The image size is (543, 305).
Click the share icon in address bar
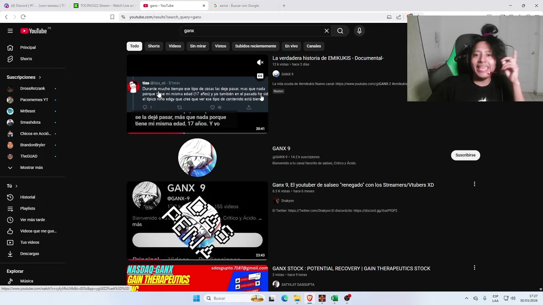coord(399,17)
